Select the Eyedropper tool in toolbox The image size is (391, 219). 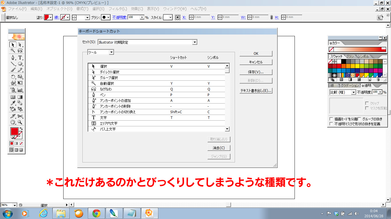13,103
